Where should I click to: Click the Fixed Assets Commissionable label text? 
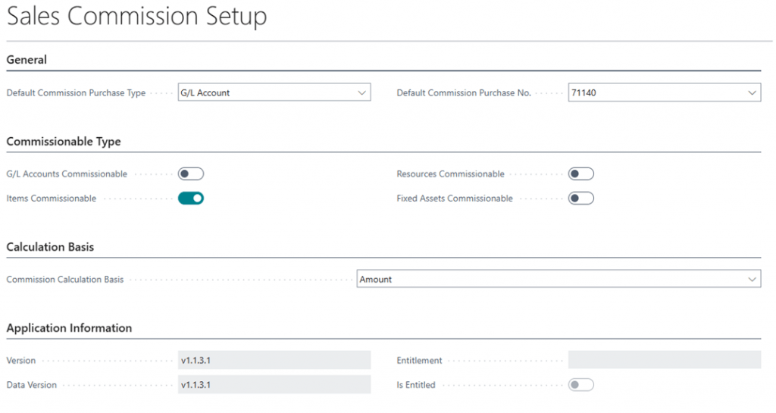click(x=455, y=199)
